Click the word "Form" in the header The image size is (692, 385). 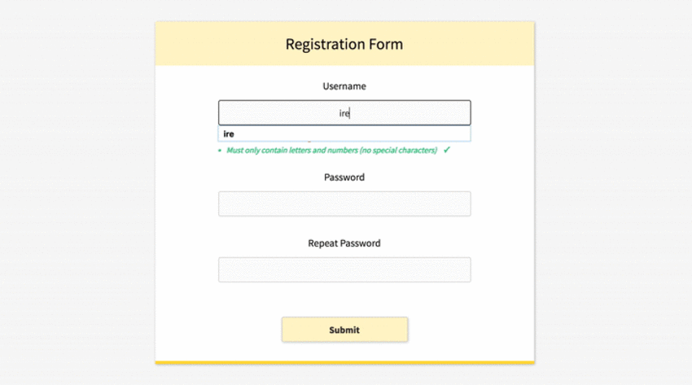coord(383,44)
